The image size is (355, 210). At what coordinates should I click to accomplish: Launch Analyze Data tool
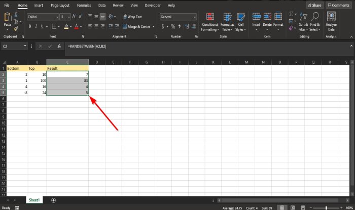click(331, 22)
